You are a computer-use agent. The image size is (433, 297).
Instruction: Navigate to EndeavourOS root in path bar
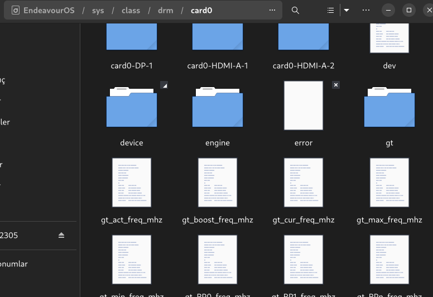coord(49,11)
